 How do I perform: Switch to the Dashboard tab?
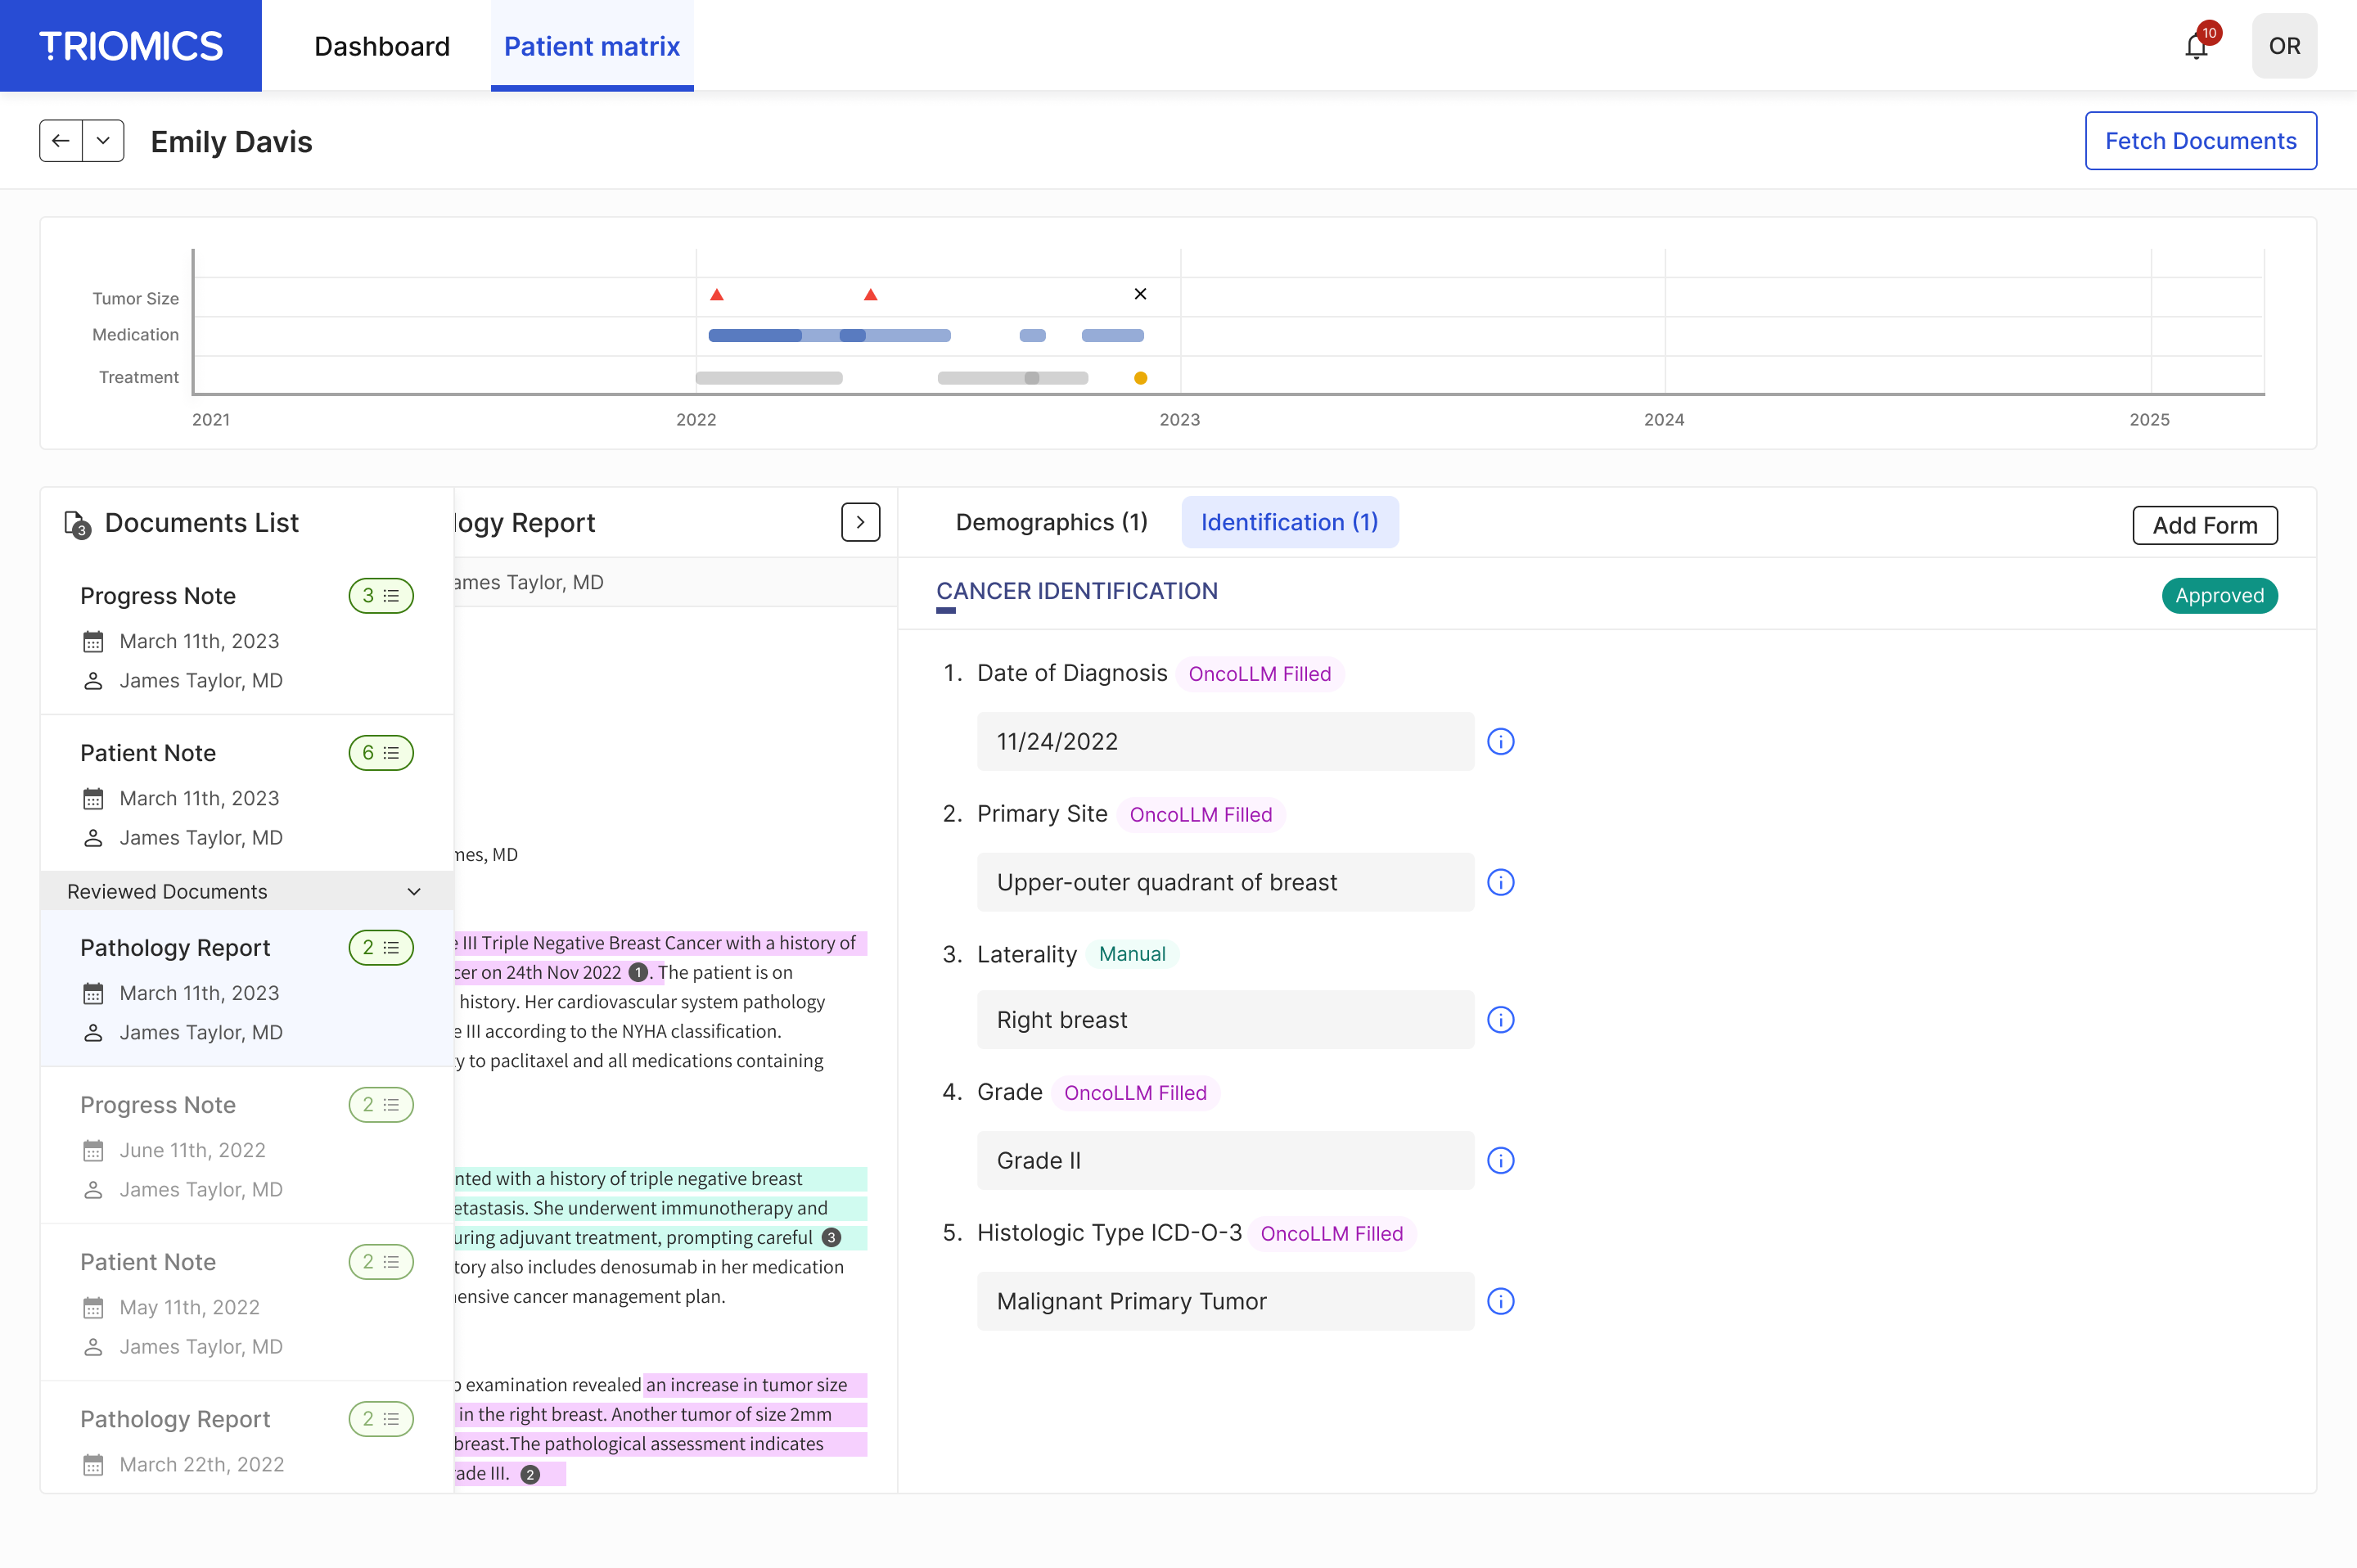click(x=382, y=46)
